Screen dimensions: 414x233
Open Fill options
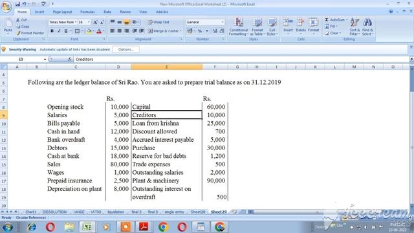331,27
